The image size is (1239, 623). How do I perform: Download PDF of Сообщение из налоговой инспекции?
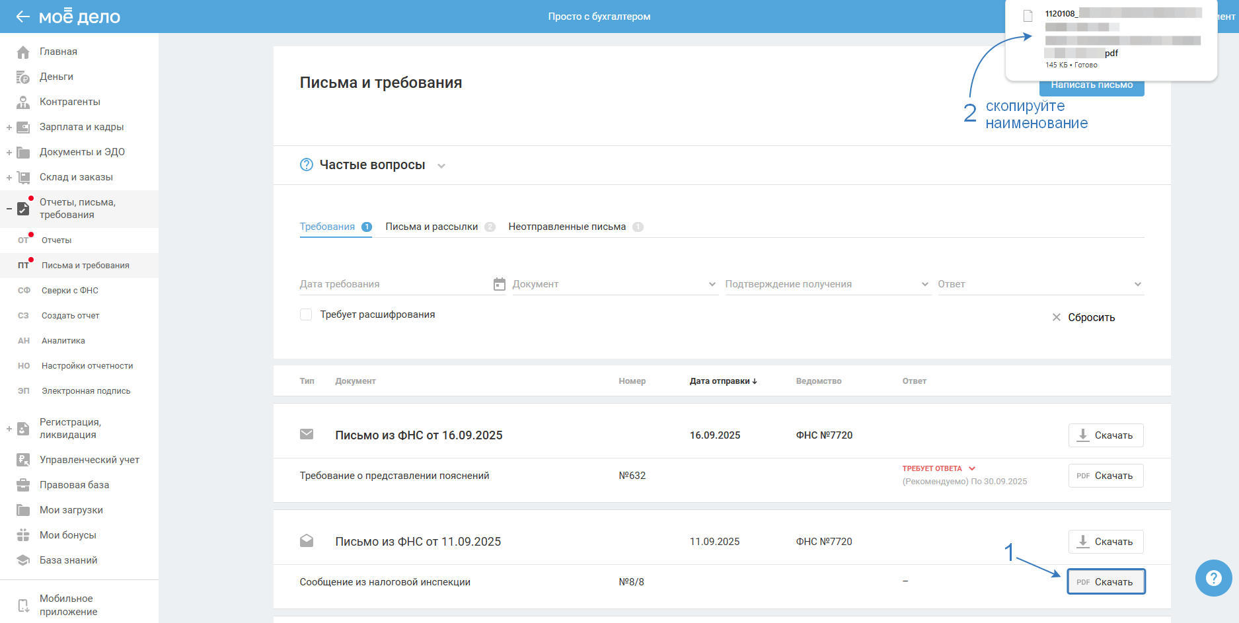click(x=1106, y=582)
